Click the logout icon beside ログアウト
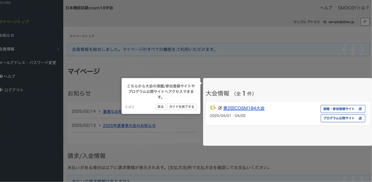The image size is (372, 182). pyautogui.click(x=2, y=90)
